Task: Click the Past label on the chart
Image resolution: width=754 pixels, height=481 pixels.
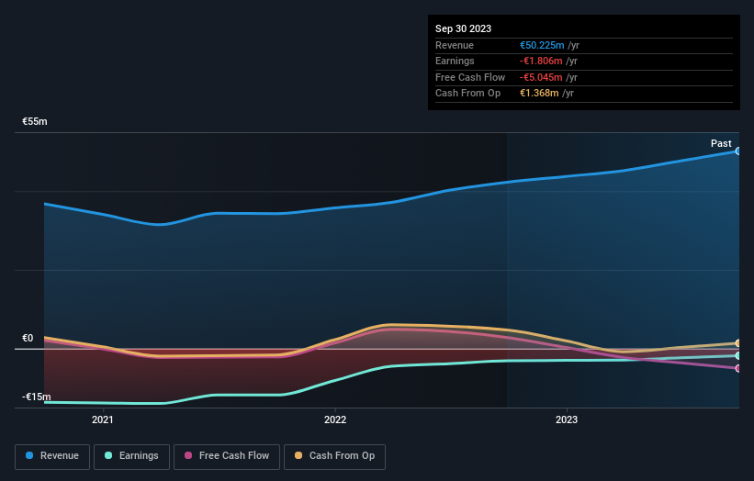Action: 721,143
